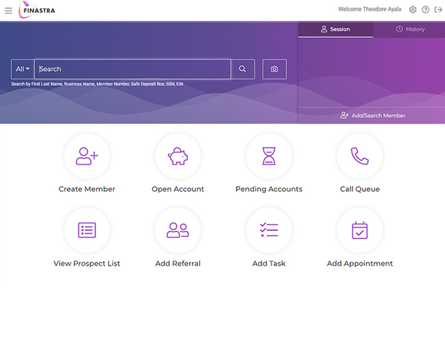
Task: Click the Add Task checklist icon
Action: pos(269,230)
